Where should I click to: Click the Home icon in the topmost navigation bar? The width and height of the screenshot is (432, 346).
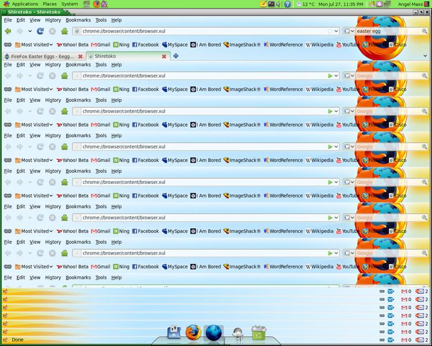pyautogui.click(x=65, y=31)
